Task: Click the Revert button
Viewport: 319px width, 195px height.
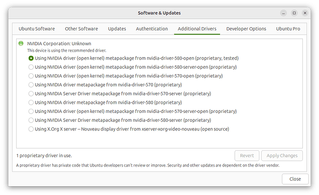Action: [247, 156]
